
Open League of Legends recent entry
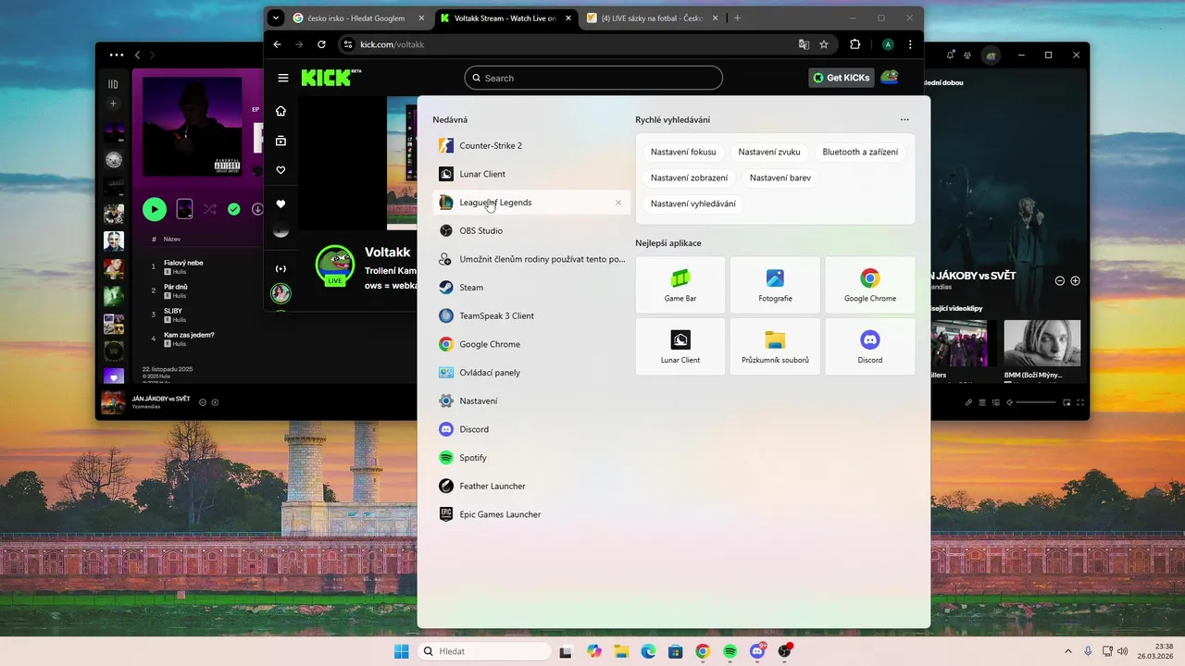(531, 203)
